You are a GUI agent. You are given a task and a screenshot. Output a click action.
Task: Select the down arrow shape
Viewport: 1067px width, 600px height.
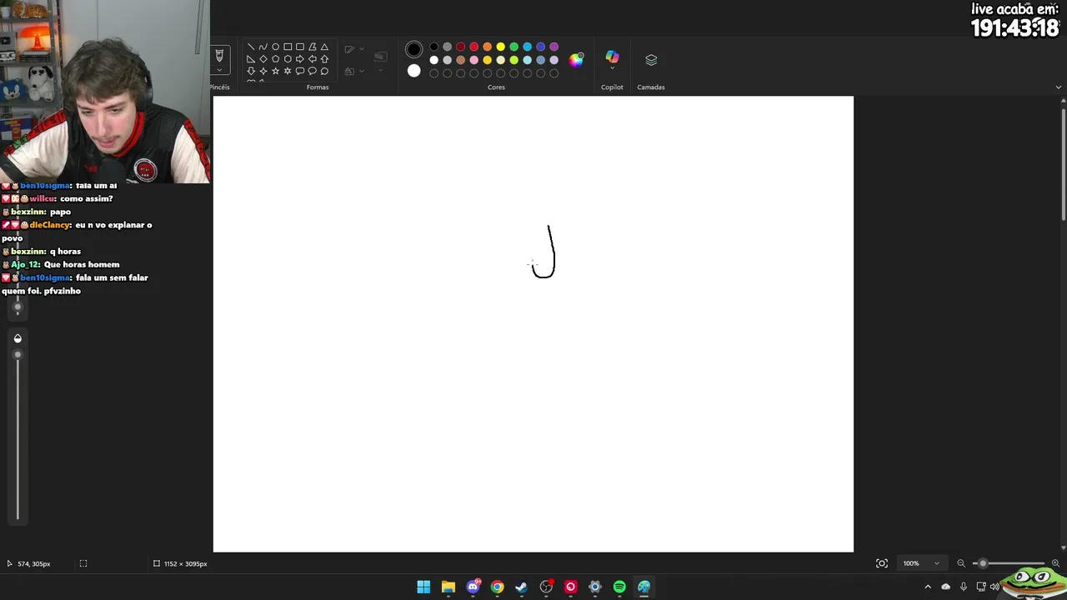click(251, 71)
